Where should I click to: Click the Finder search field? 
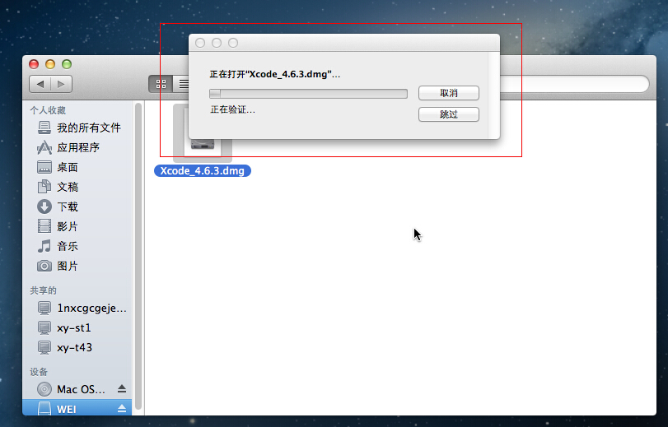point(573,84)
